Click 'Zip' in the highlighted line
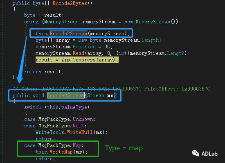This screenshot has width=225, height=163. pos(66,60)
